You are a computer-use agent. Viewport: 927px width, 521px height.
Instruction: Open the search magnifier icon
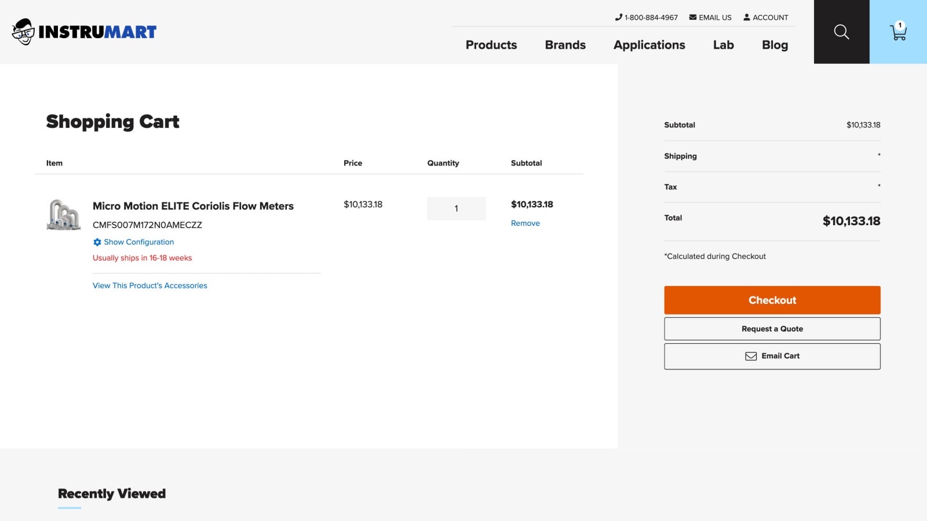841,32
